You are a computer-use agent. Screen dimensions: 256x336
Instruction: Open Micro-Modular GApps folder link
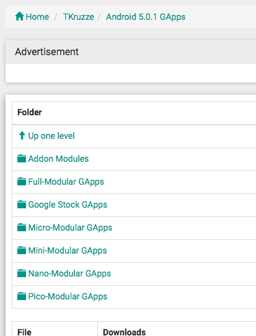coord(70,228)
